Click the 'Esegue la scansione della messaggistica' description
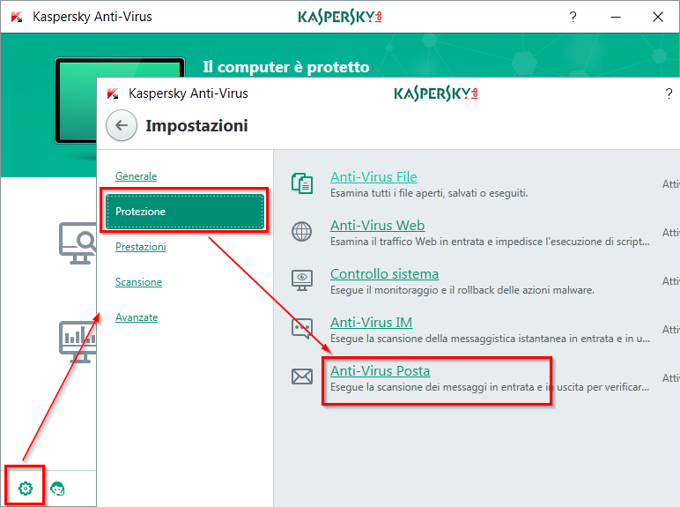This screenshot has width=680, height=507. [490, 339]
